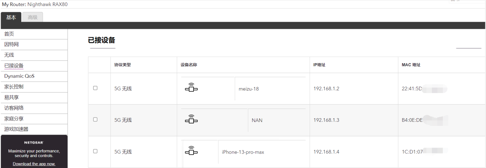Go to 因特网 settings in the sidebar
The image size is (486, 168).
point(12,45)
